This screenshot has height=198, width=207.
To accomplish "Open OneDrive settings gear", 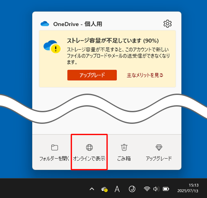I will (167, 24).
